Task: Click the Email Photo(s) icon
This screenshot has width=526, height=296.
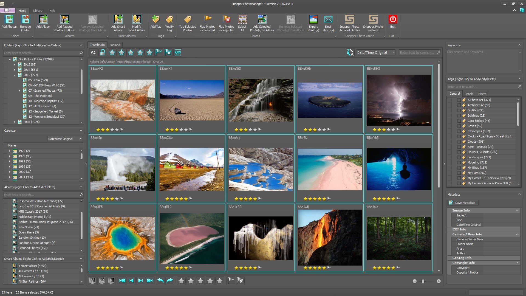Action: point(328,20)
